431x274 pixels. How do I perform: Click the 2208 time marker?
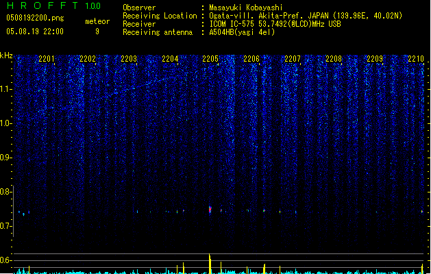(334, 59)
